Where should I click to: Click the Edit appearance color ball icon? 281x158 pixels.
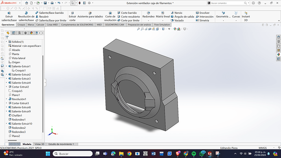175,29
